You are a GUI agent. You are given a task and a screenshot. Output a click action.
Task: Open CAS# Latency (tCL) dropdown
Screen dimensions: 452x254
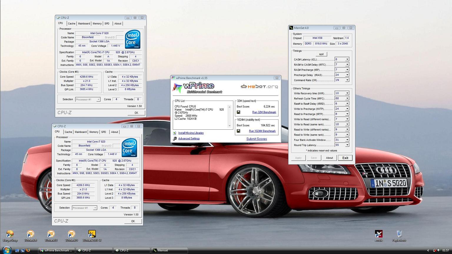(x=347, y=59)
